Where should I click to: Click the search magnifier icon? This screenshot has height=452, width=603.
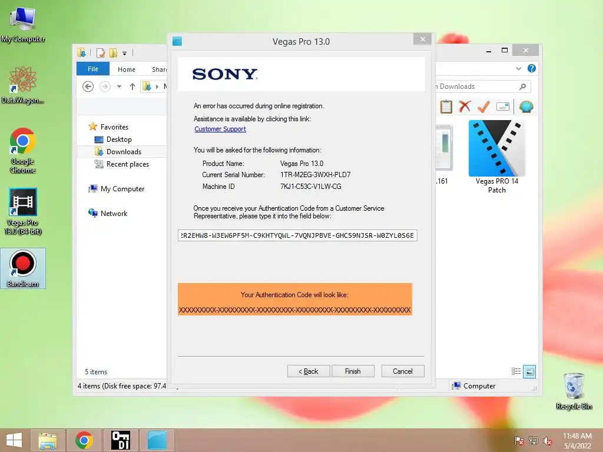pos(522,87)
